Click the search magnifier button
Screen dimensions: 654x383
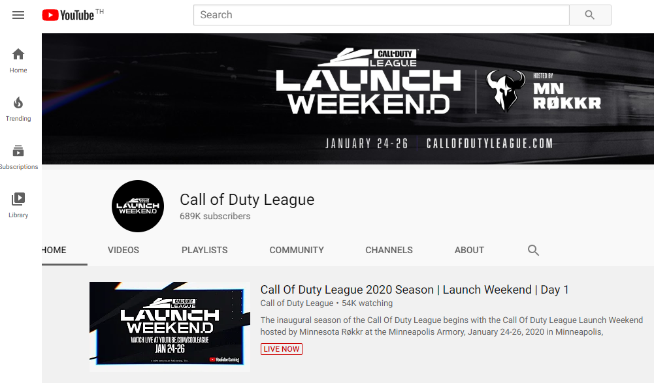tap(590, 15)
